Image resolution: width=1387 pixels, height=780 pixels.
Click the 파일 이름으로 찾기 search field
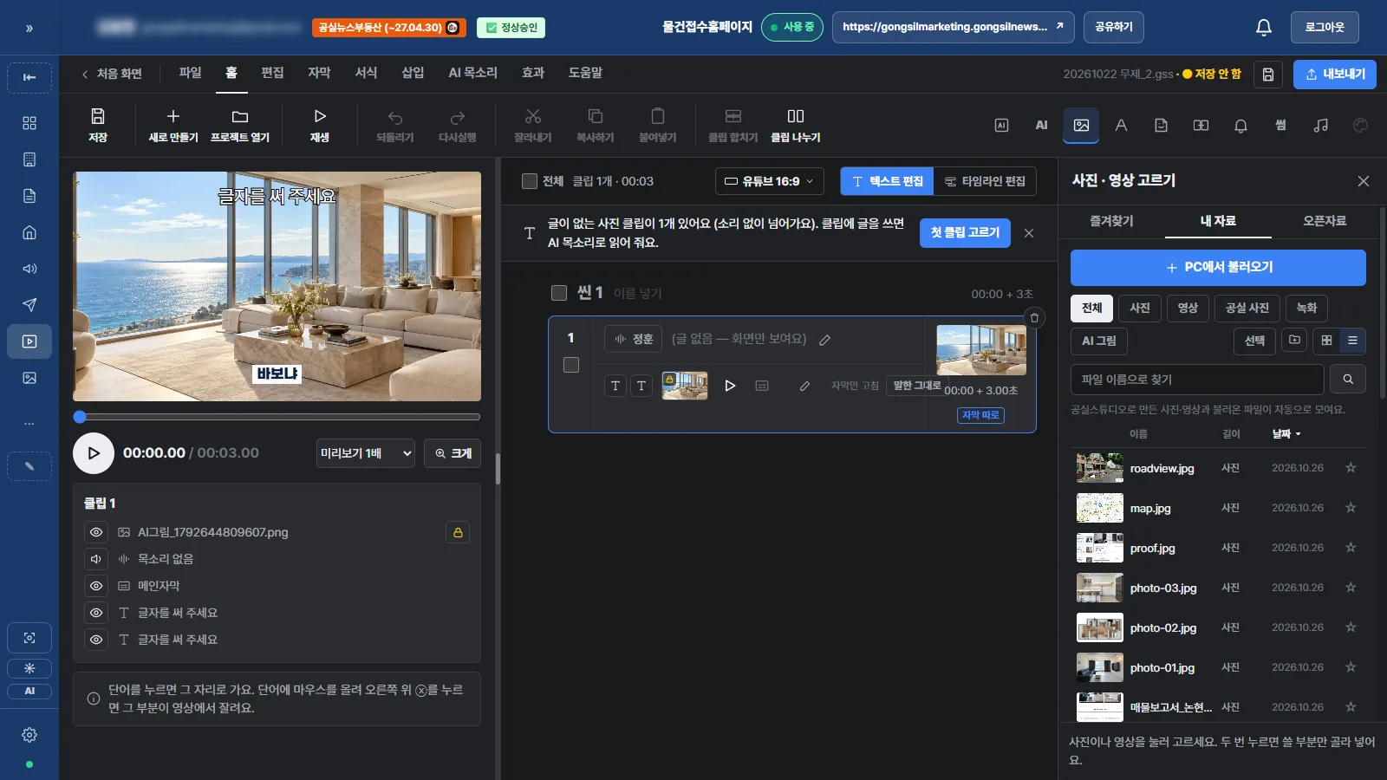[x=1197, y=380]
